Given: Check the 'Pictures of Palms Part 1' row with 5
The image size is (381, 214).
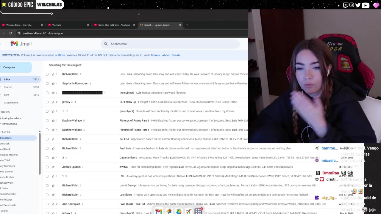Looking at the screenshot, I should pos(47,121).
